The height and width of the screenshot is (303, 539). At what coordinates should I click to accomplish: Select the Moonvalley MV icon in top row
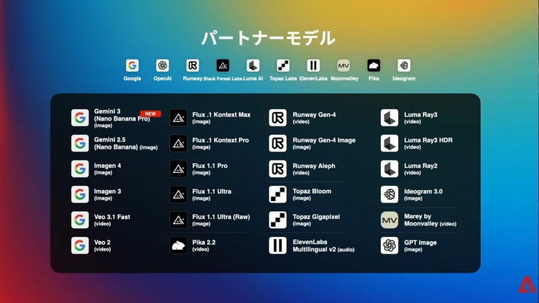[x=344, y=65]
